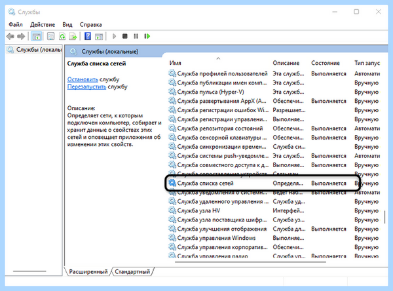Click the gear icon of Служба репозитория состояний
Image resolution: width=393 pixels, height=291 pixels.
click(x=172, y=128)
